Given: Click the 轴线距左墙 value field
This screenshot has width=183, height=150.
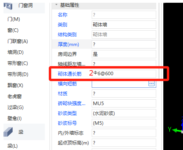Looking at the screenshot, I should pyautogui.click(x=124, y=63).
